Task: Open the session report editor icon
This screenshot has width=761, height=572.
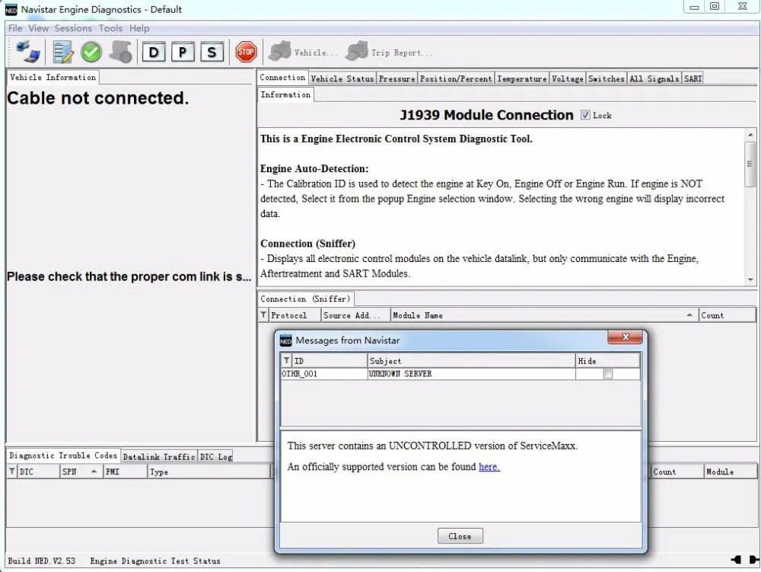Action: [62, 50]
